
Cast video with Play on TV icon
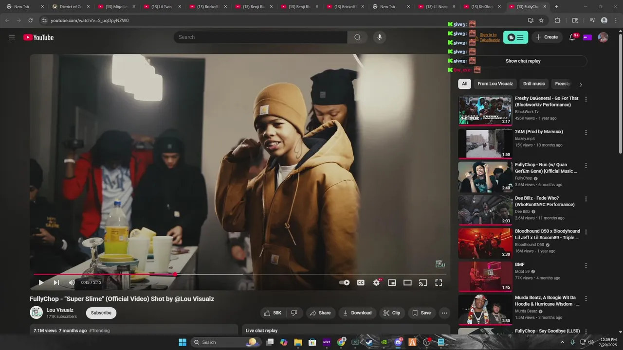tap(423, 282)
